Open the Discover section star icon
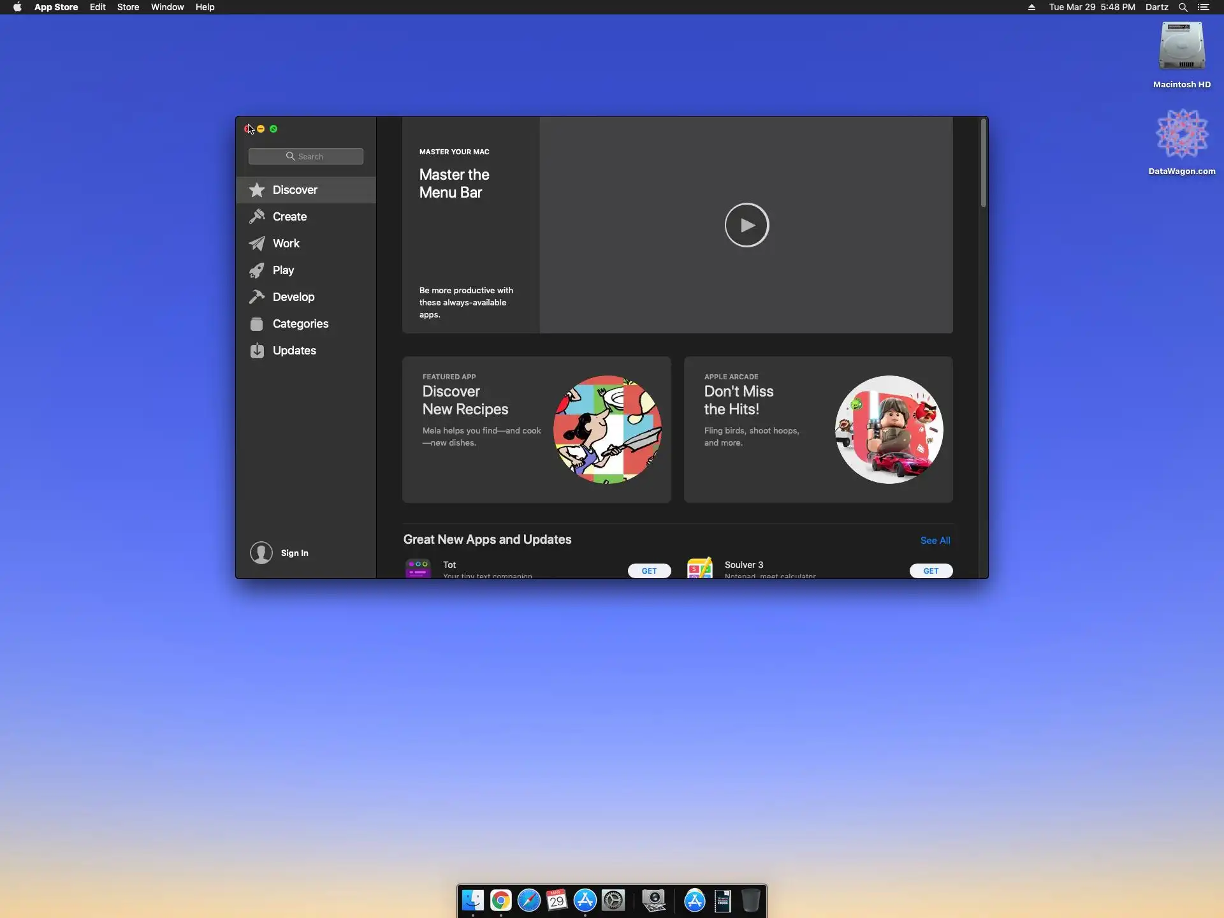The width and height of the screenshot is (1224, 918). coord(257,190)
